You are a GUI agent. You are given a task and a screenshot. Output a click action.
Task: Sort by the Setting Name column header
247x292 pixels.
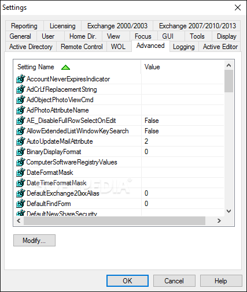(77, 67)
